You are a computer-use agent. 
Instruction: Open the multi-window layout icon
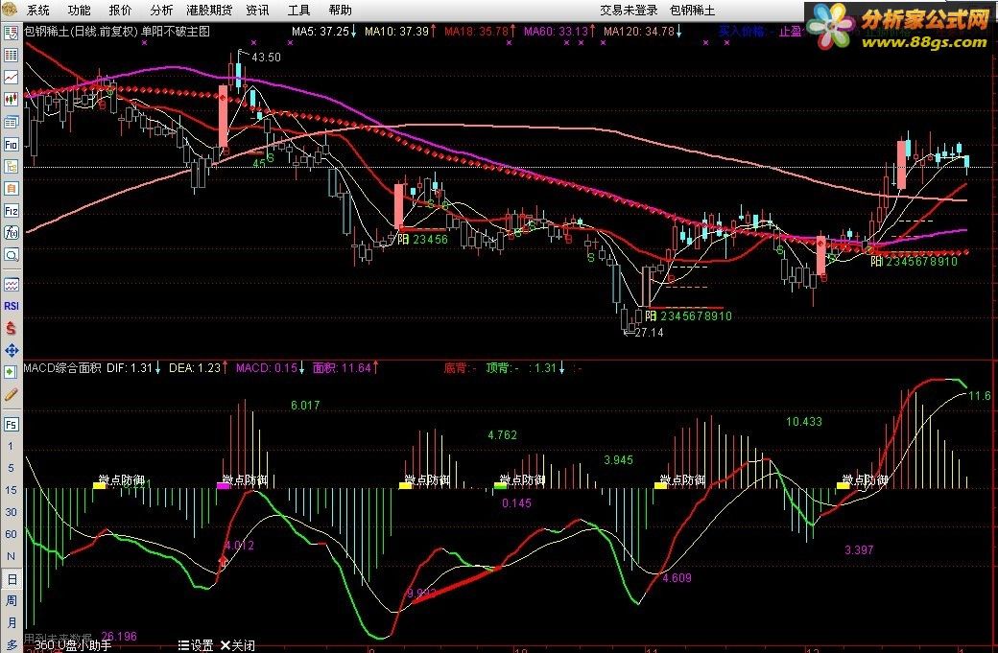[x=11, y=122]
